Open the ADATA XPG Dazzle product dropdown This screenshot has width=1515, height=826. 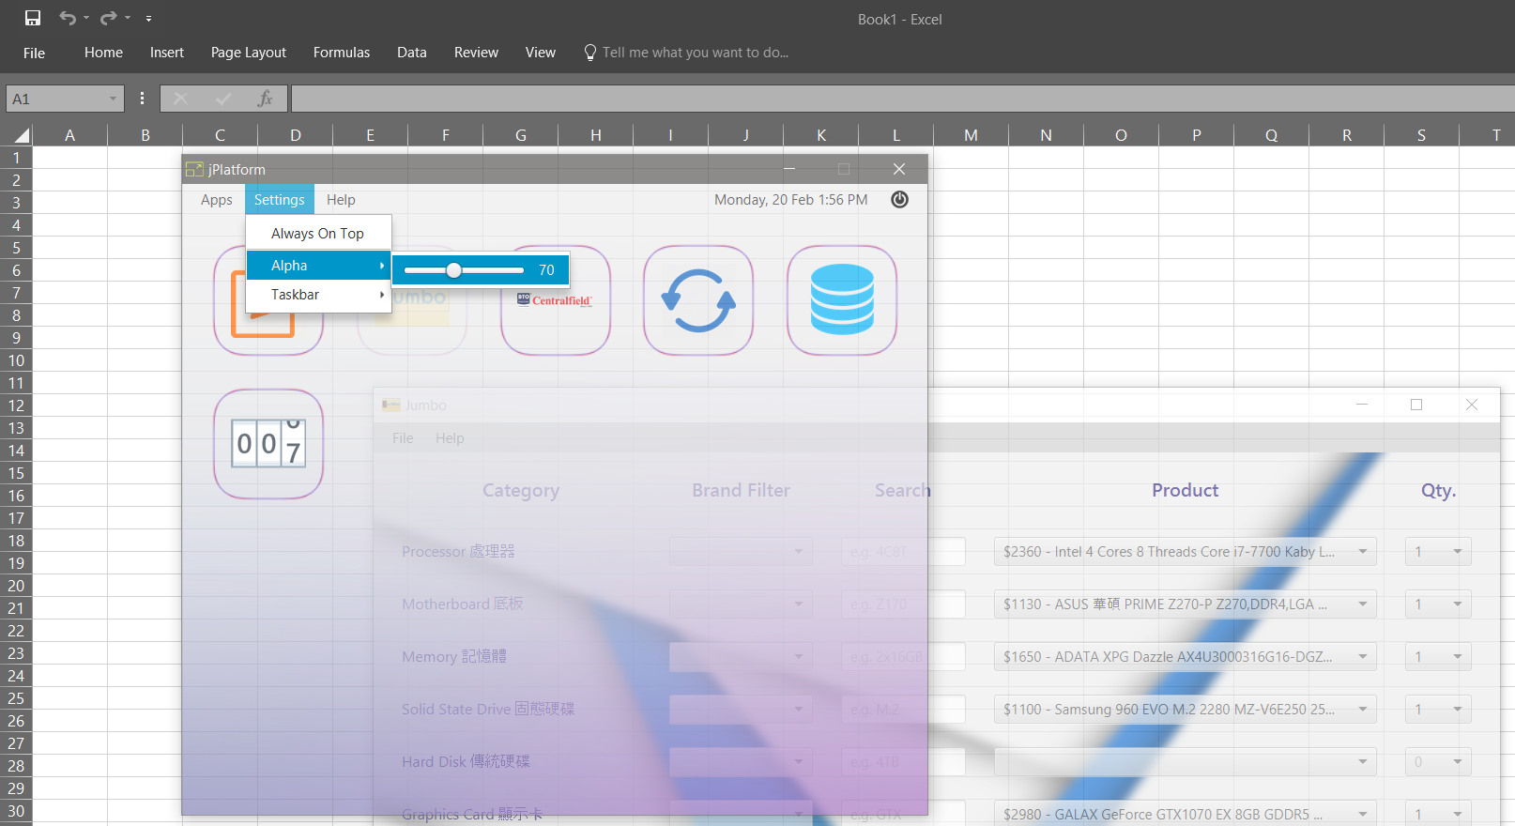(x=1186, y=657)
